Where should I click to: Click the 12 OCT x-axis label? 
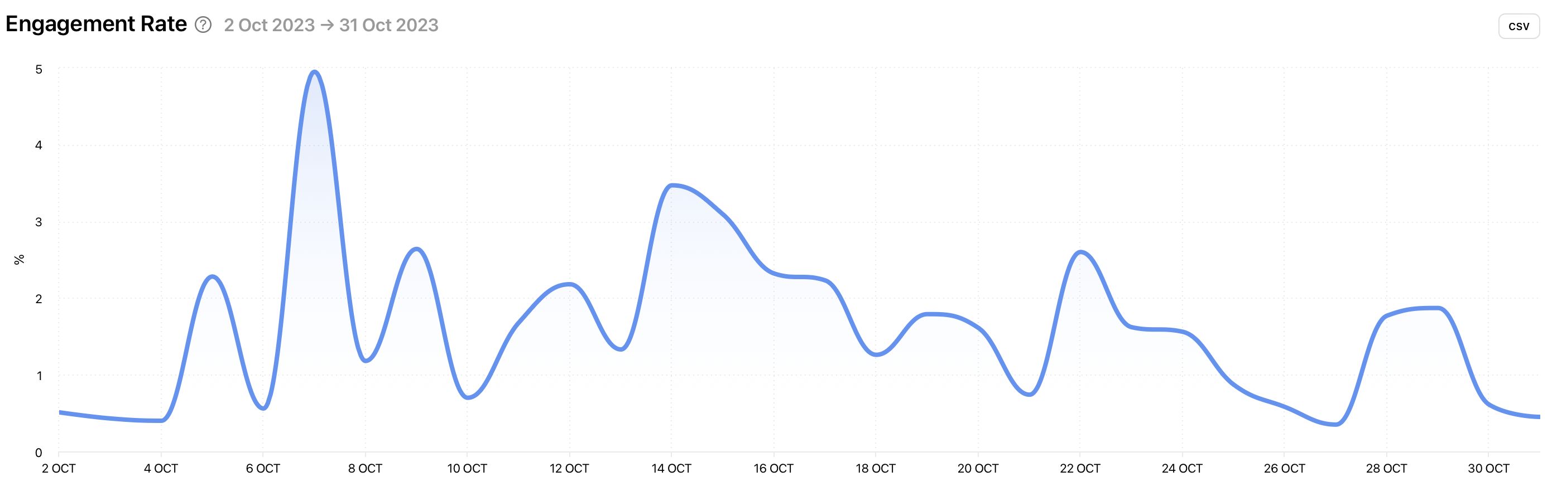(x=569, y=468)
